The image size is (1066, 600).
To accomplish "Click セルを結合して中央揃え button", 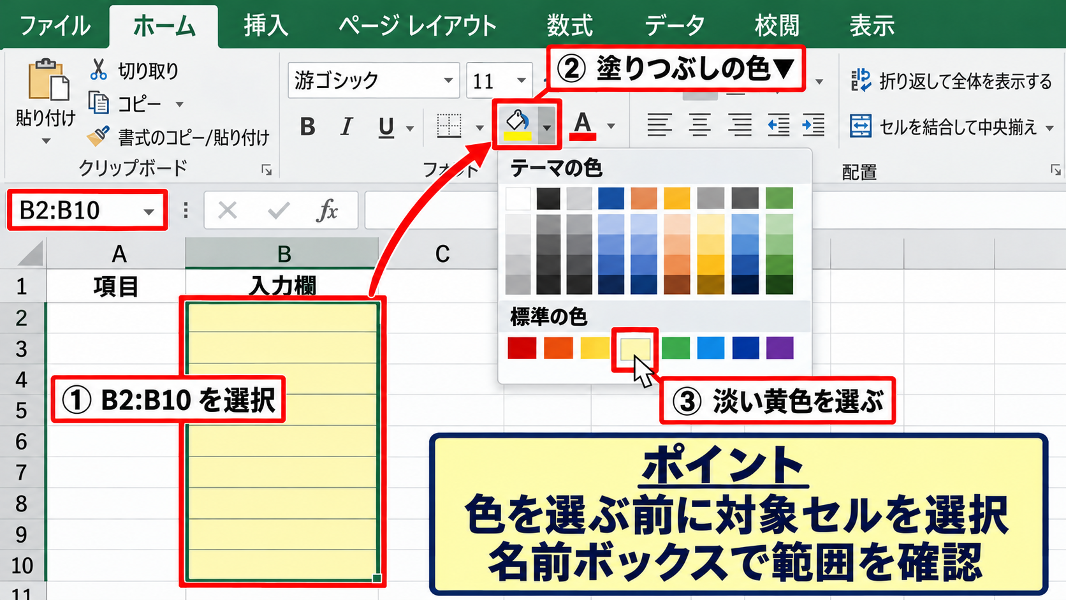I will pyautogui.click(x=944, y=126).
